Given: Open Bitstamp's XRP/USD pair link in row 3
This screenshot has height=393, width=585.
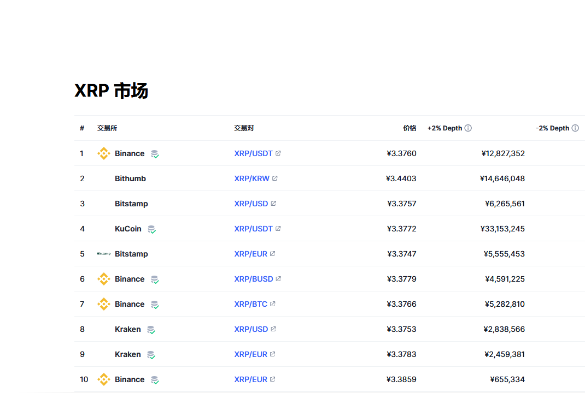Looking at the screenshot, I should (251, 204).
